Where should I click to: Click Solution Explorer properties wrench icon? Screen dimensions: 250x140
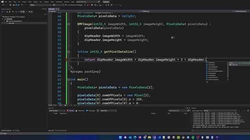click(x=29, y=12)
